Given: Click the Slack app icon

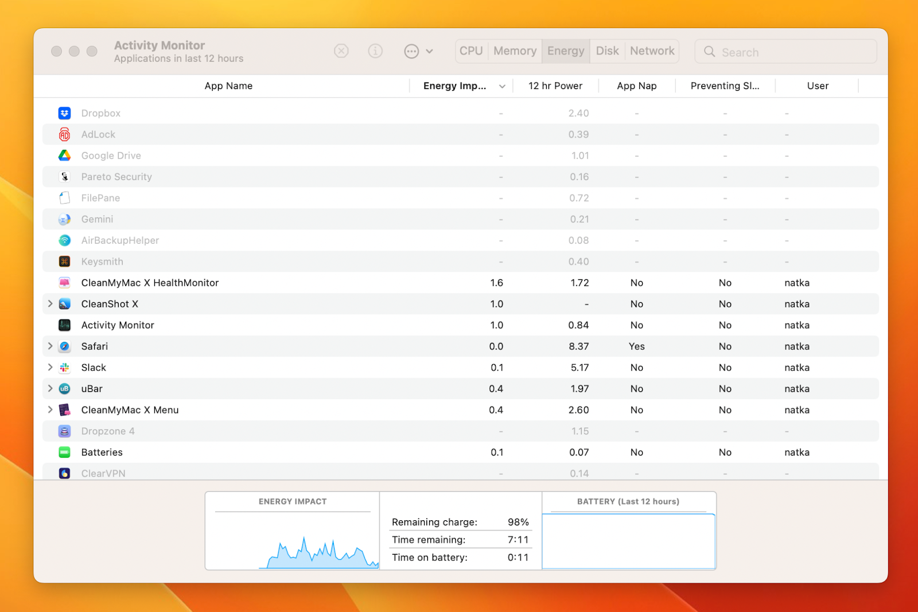Looking at the screenshot, I should pos(64,368).
